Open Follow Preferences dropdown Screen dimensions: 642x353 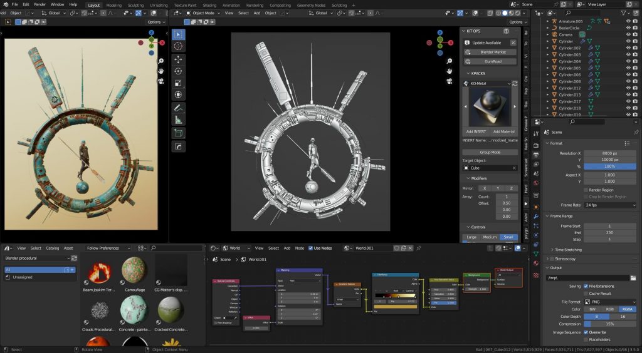pyautogui.click(x=108, y=248)
